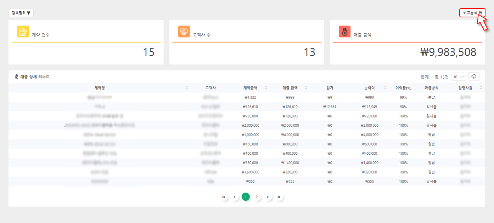
Task: Sort the table by 계약명 column
Action: point(187,88)
